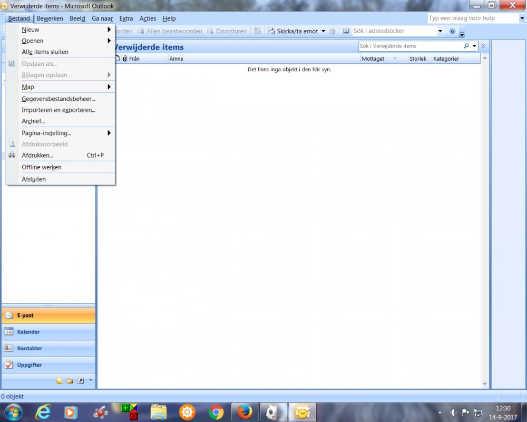Open the Skicka/ta emot dropdown arrow
The width and height of the screenshot is (527, 422).
pos(324,31)
